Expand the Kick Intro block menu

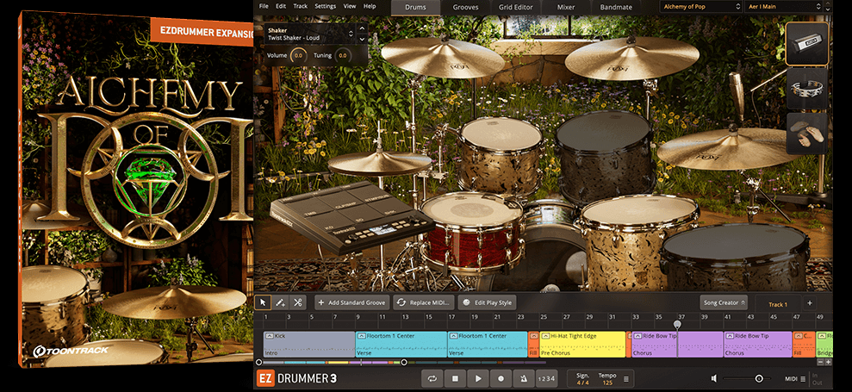(x=269, y=336)
